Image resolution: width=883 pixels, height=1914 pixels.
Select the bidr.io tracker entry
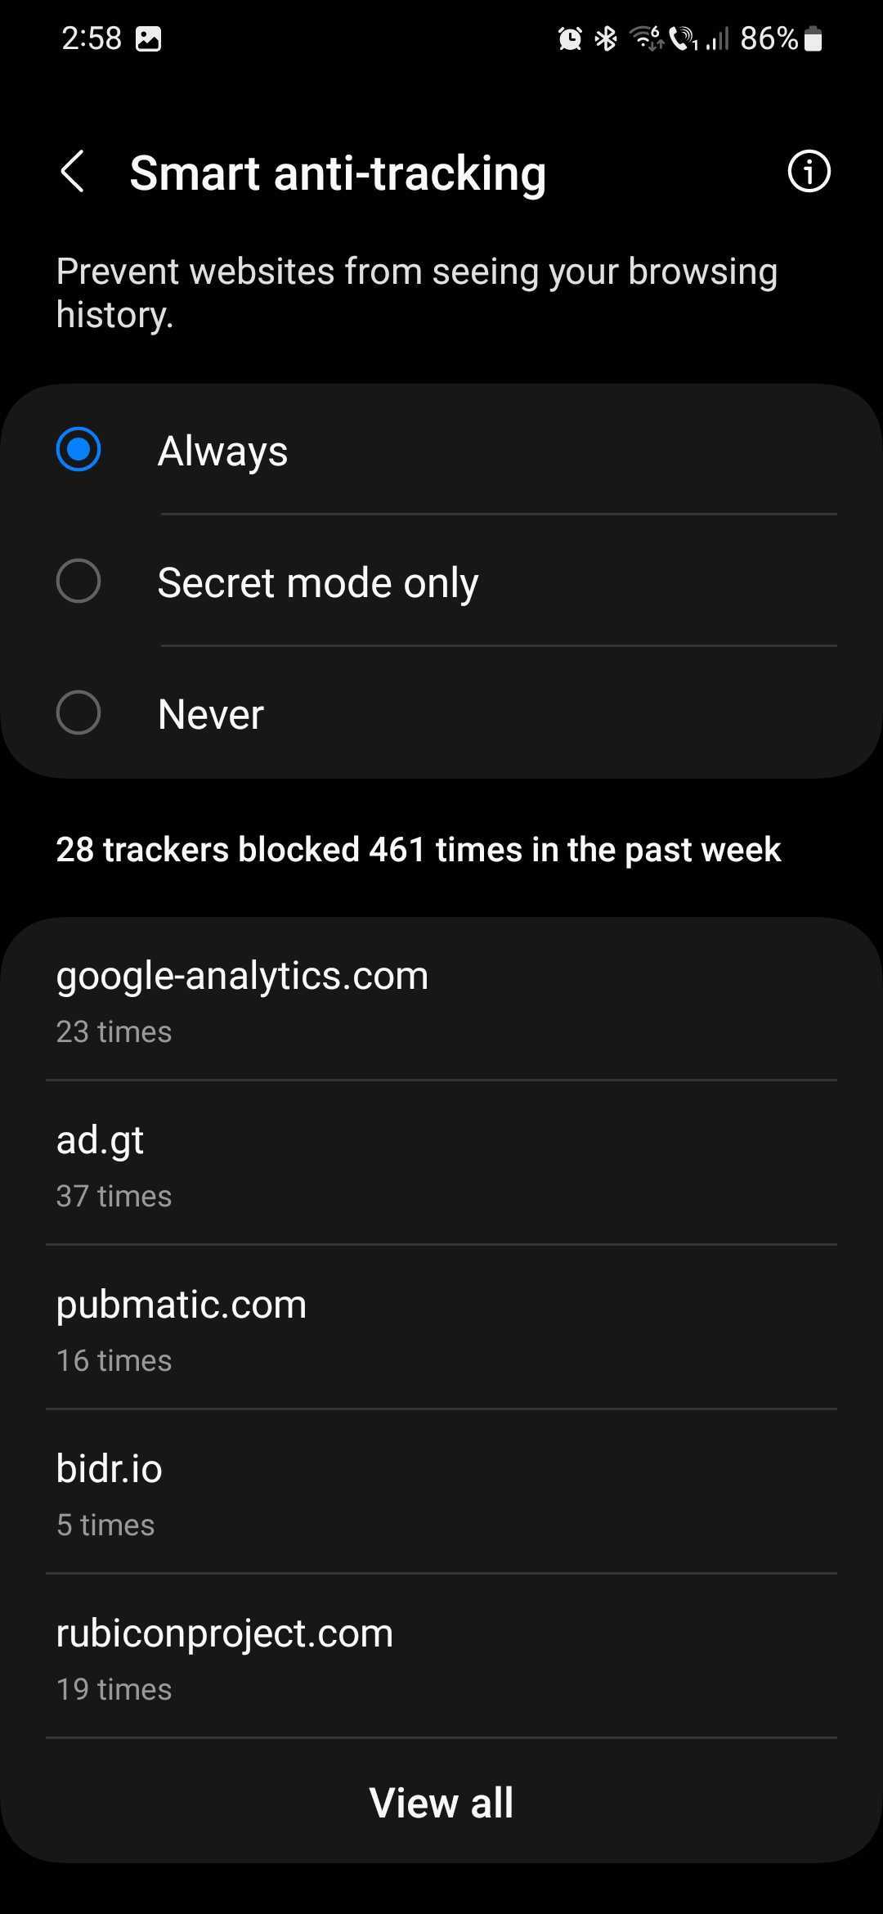441,1493
